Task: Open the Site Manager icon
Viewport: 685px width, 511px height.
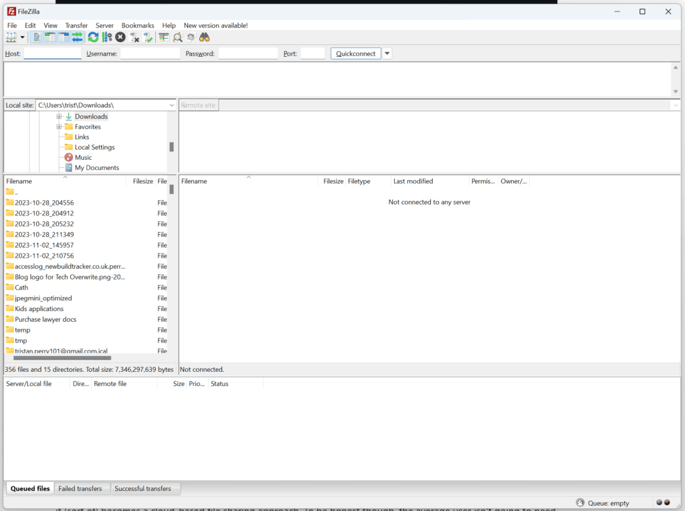Action: click(11, 37)
